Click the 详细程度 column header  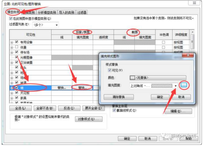181,35
